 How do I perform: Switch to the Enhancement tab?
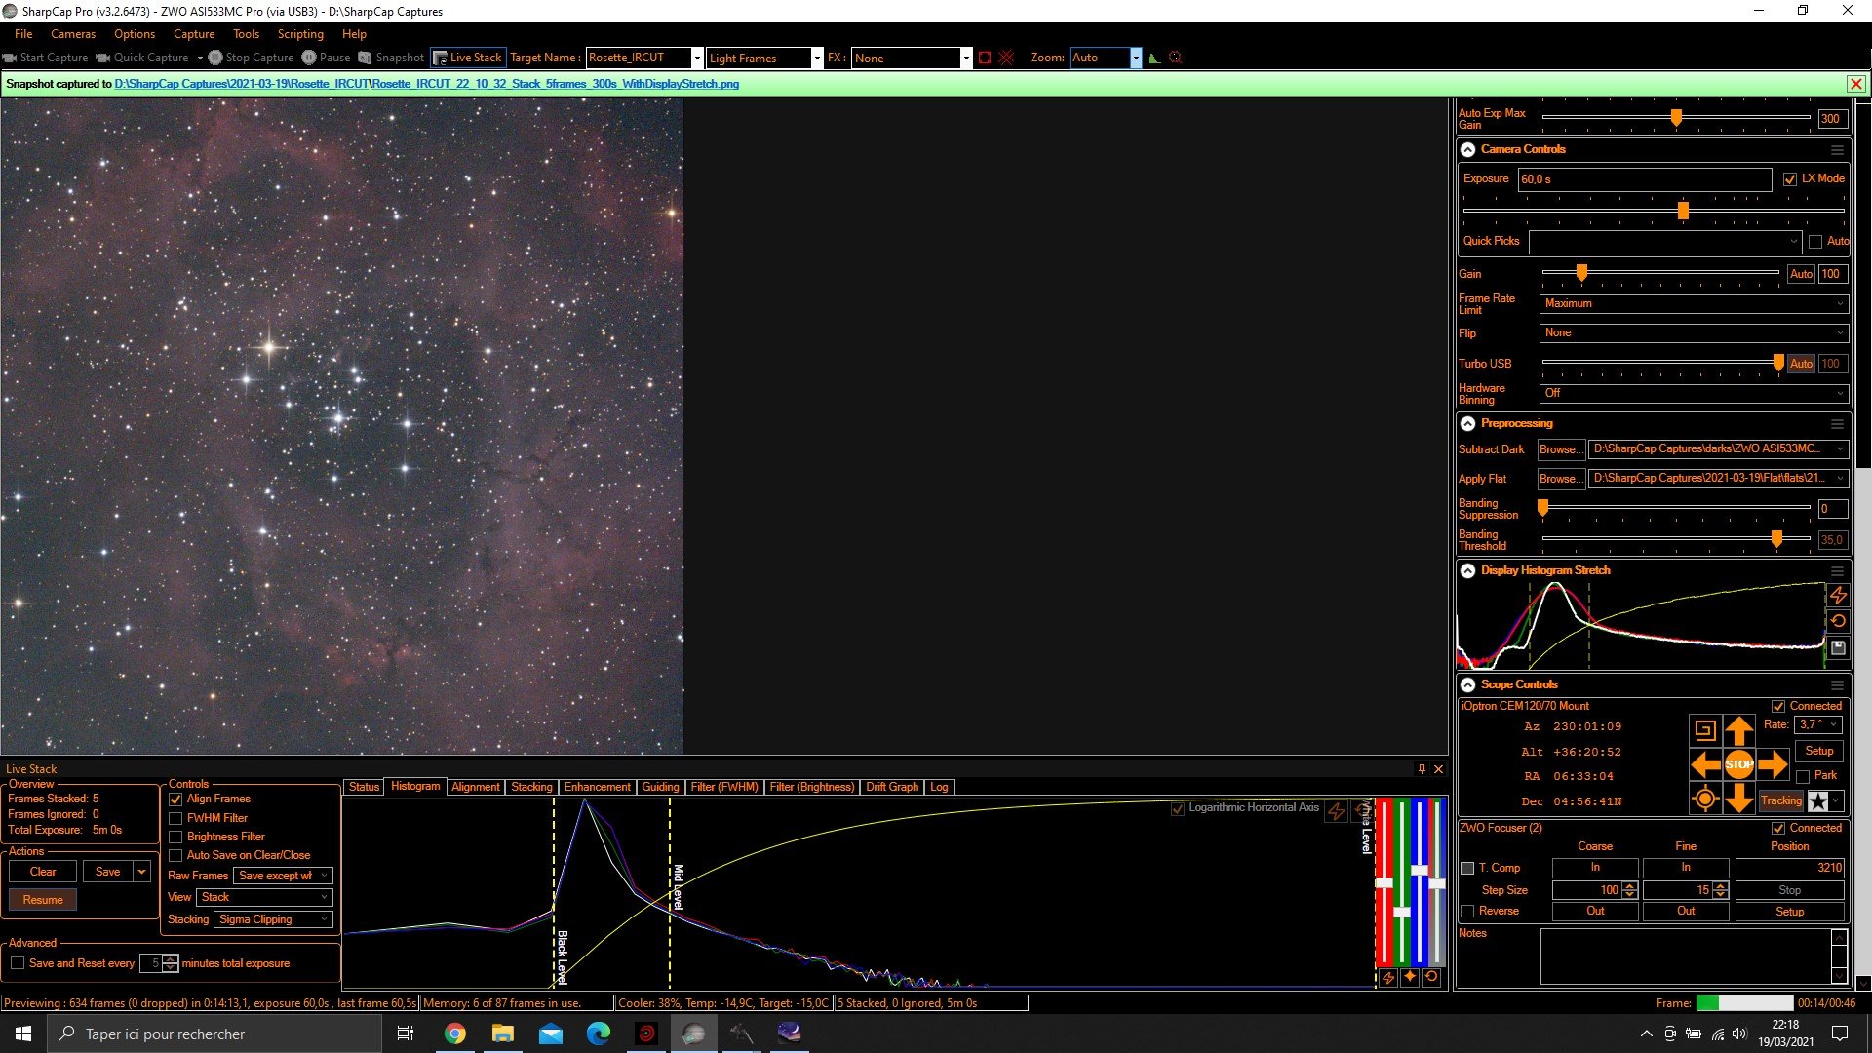597,787
